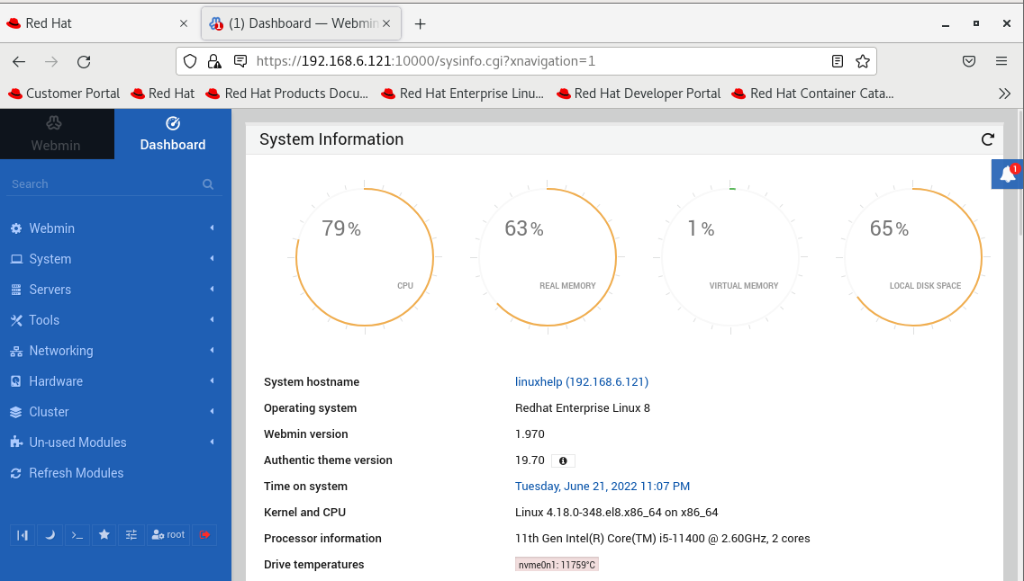
Task: Open the system time link Tuesday, June 21
Action: click(x=603, y=487)
